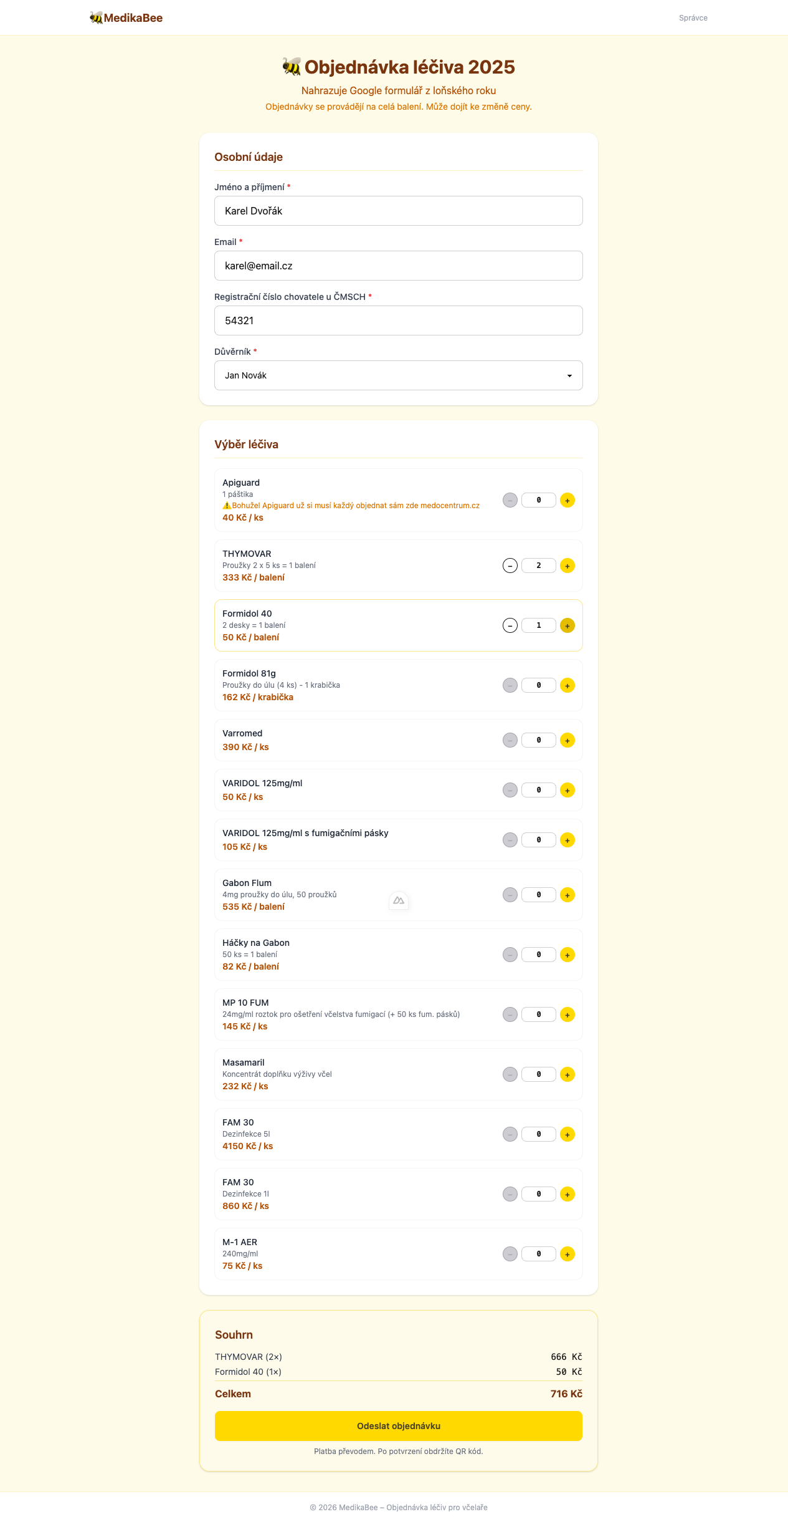Click the ČMSCH registration number field
The width and height of the screenshot is (788, 1522).
tap(399, 320)
